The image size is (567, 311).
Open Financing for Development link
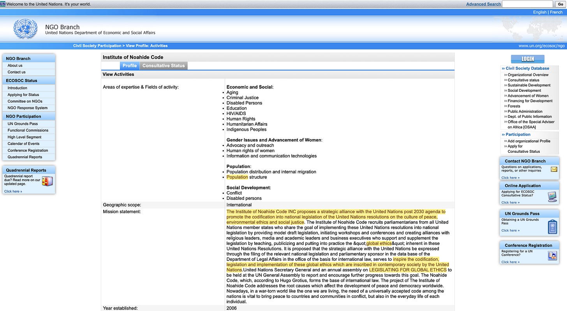(530, 101)
